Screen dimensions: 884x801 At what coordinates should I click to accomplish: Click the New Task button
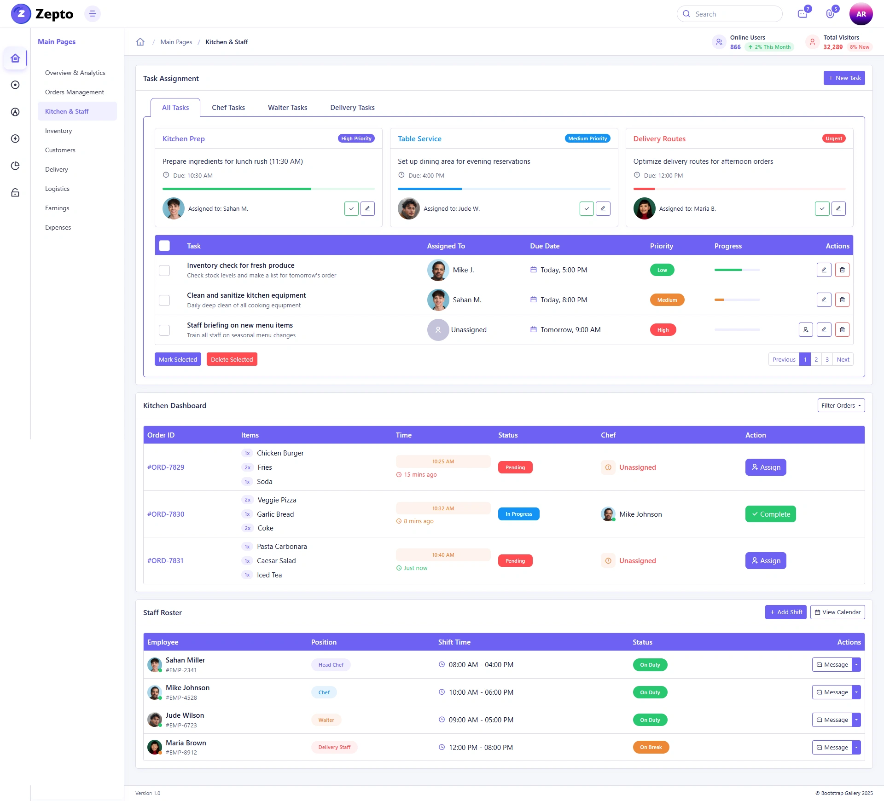pyautogui.click(x=844, y=78)
